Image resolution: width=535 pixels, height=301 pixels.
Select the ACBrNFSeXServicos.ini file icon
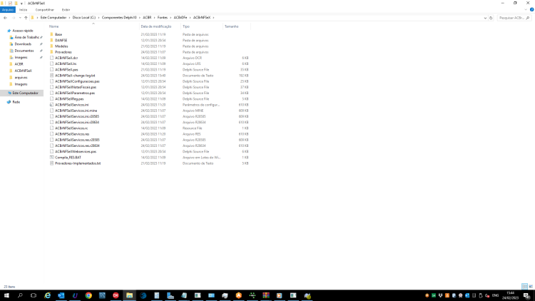pyautogui.click(x=51, y=105)
